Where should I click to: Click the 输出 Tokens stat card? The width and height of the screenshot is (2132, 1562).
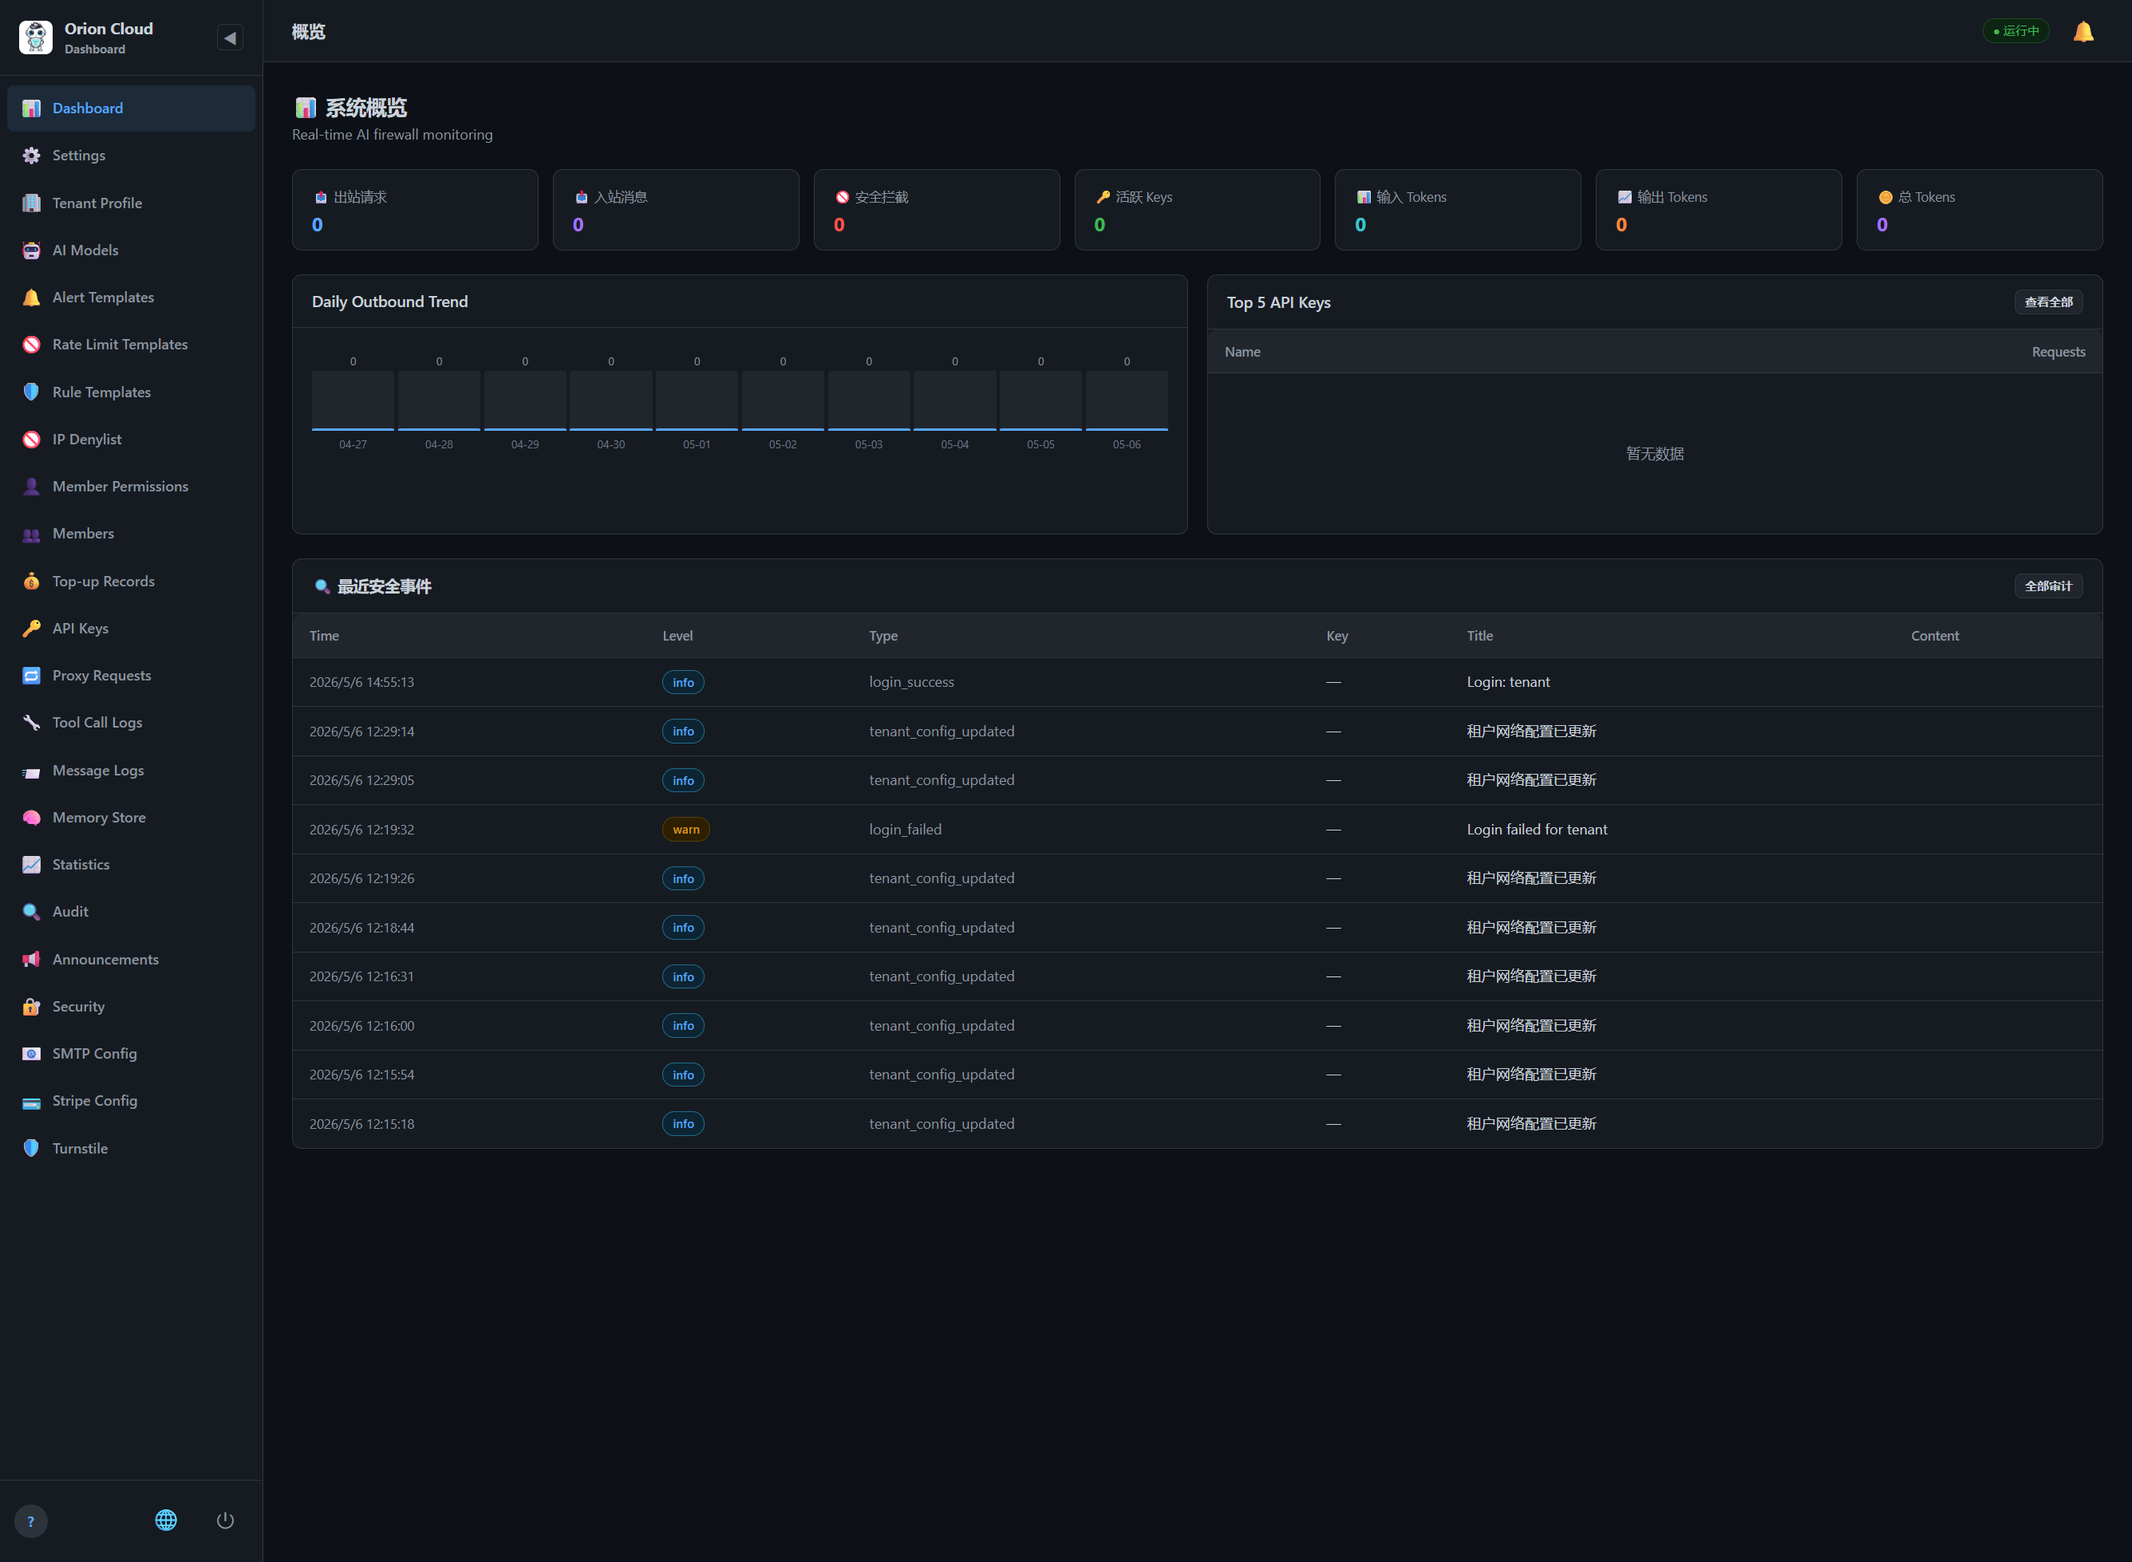[1718, 210]
